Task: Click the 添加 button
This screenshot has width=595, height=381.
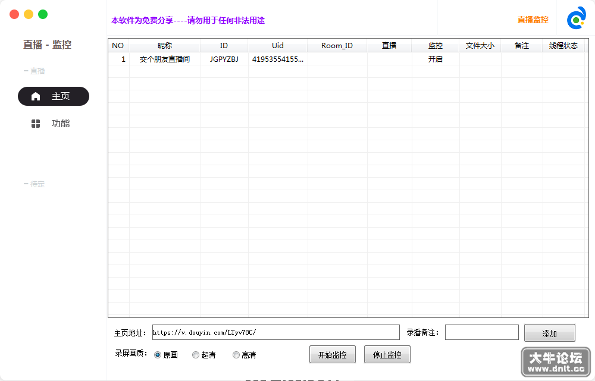Action: click(549, 333)
